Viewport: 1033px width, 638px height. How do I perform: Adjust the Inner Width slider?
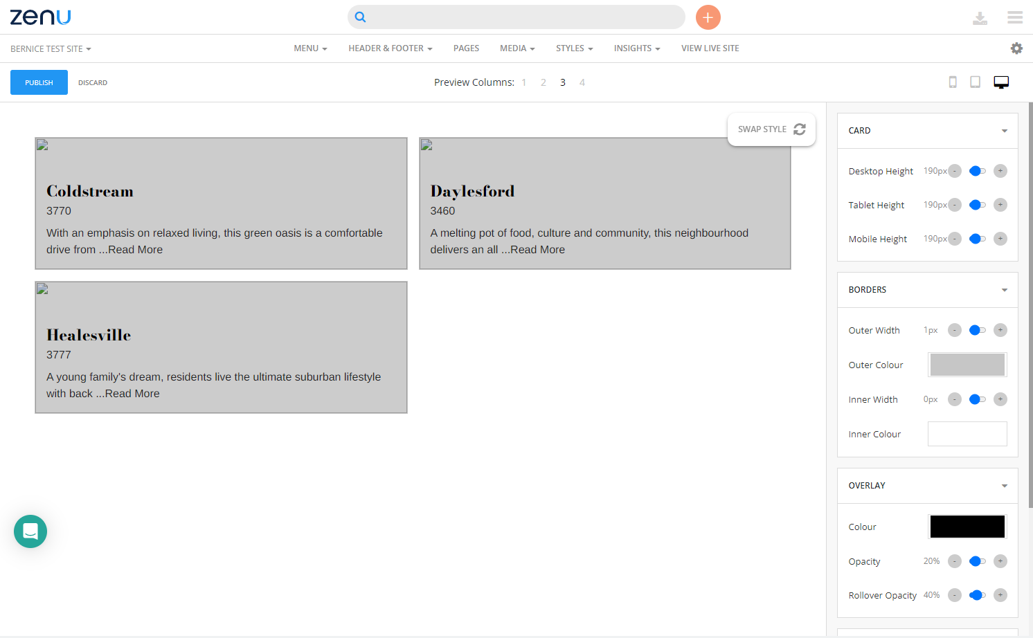978,399
